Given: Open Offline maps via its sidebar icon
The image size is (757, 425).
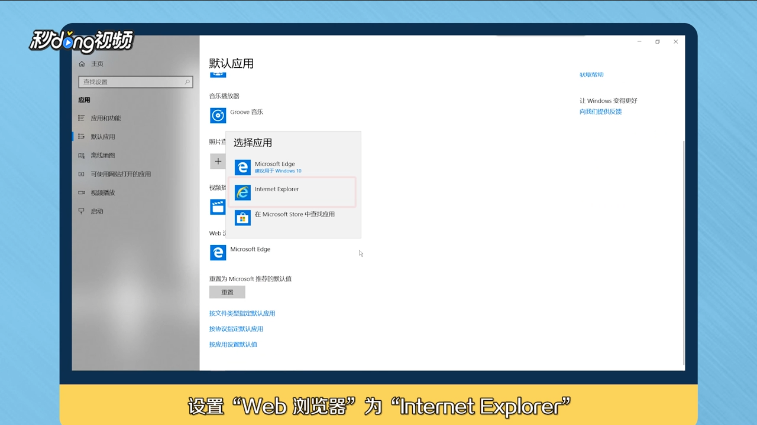Looking at the screenshot, I should pos(82,155).
